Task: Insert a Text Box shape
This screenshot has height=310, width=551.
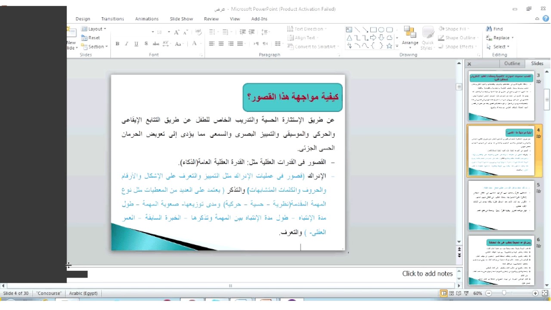Action: 349,30
